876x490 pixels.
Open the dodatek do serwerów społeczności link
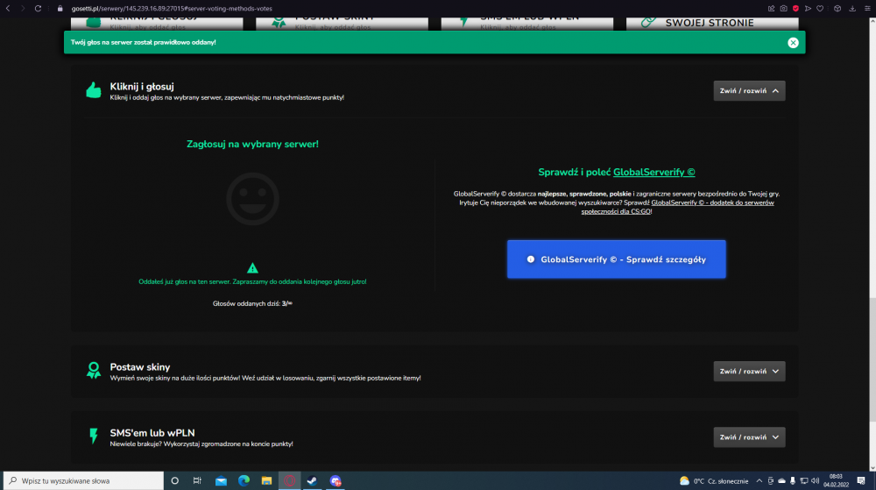pos(677,207)
